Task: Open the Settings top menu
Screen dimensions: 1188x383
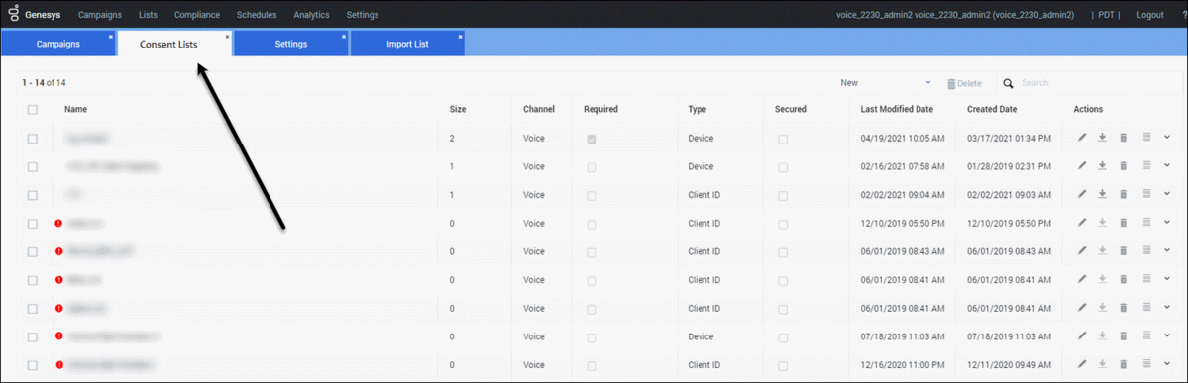Action: [363, 15]
